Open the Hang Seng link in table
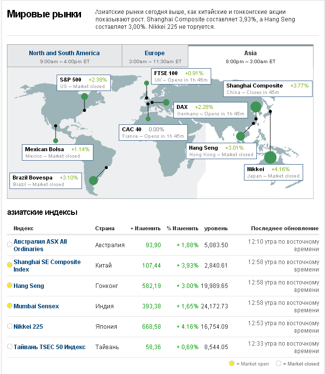 29,286
